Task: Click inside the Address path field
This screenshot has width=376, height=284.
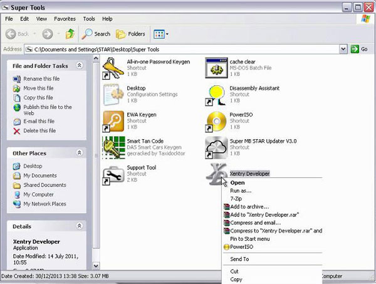Action: [182, 50]
